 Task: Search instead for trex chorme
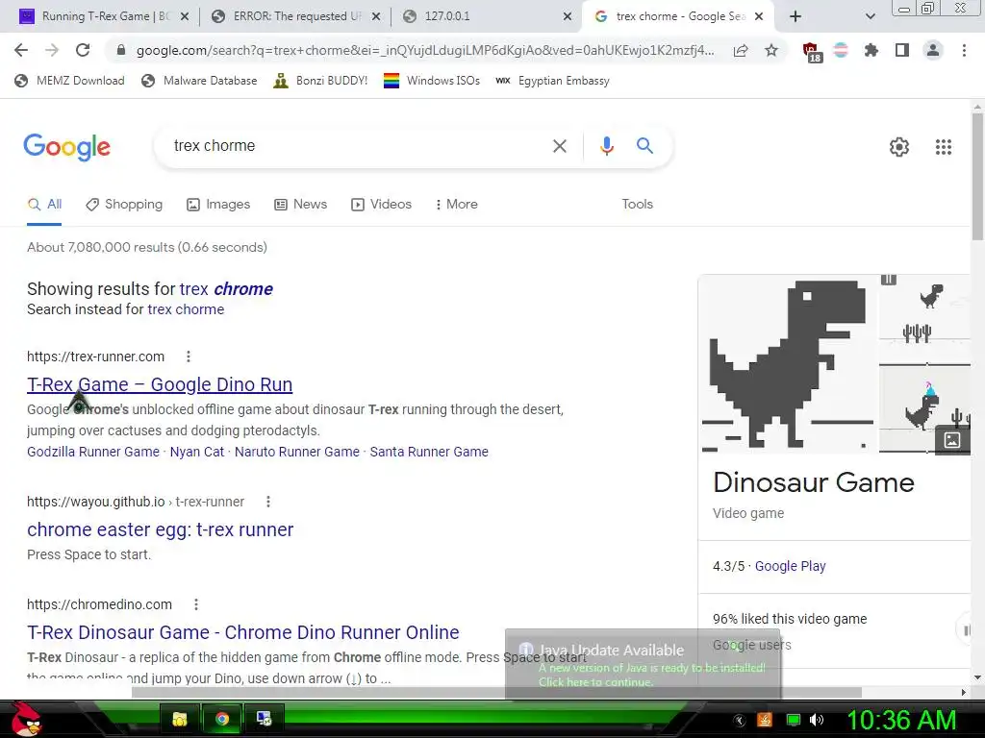click(186, 309)
